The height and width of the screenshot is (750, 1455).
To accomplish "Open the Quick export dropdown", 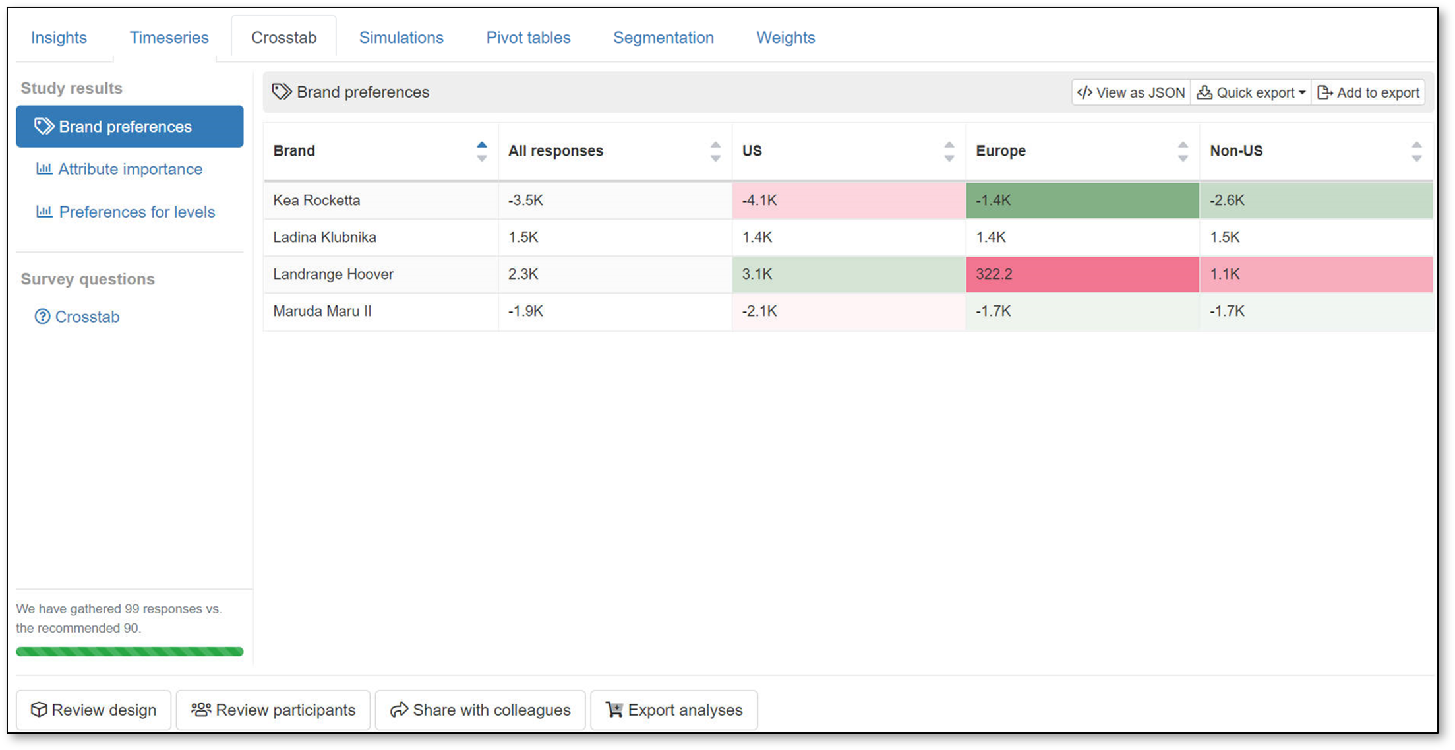I will click(1251, 92).
